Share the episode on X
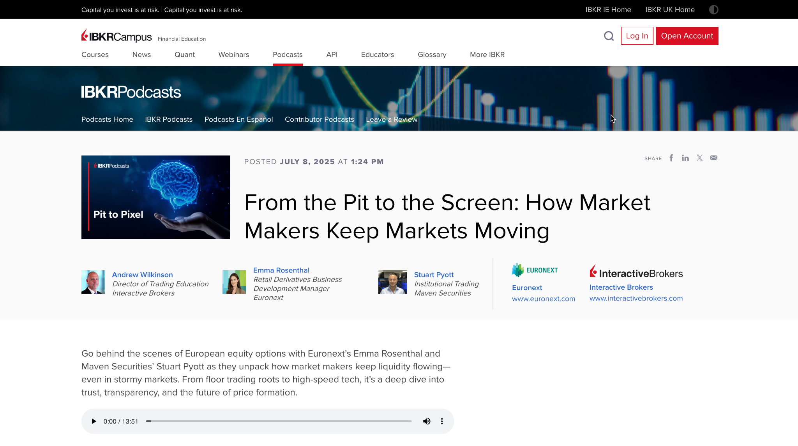This screenshot has width=798, height=446. (699, 158)
